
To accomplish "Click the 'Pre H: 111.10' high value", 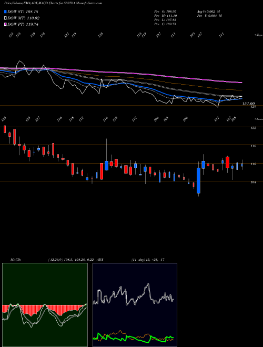I will click(165, 16).
